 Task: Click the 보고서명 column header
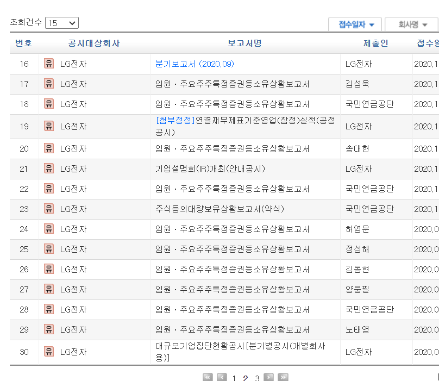(244, 43)
